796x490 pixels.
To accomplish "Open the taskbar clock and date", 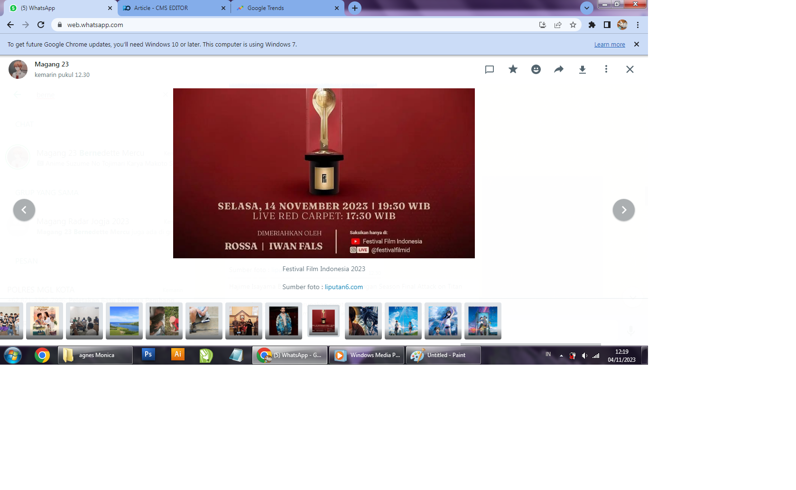I will pyautogui.click(x=622, y=356).
